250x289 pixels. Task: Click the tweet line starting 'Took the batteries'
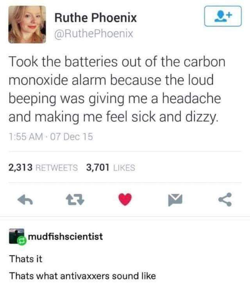coord(117,62)
